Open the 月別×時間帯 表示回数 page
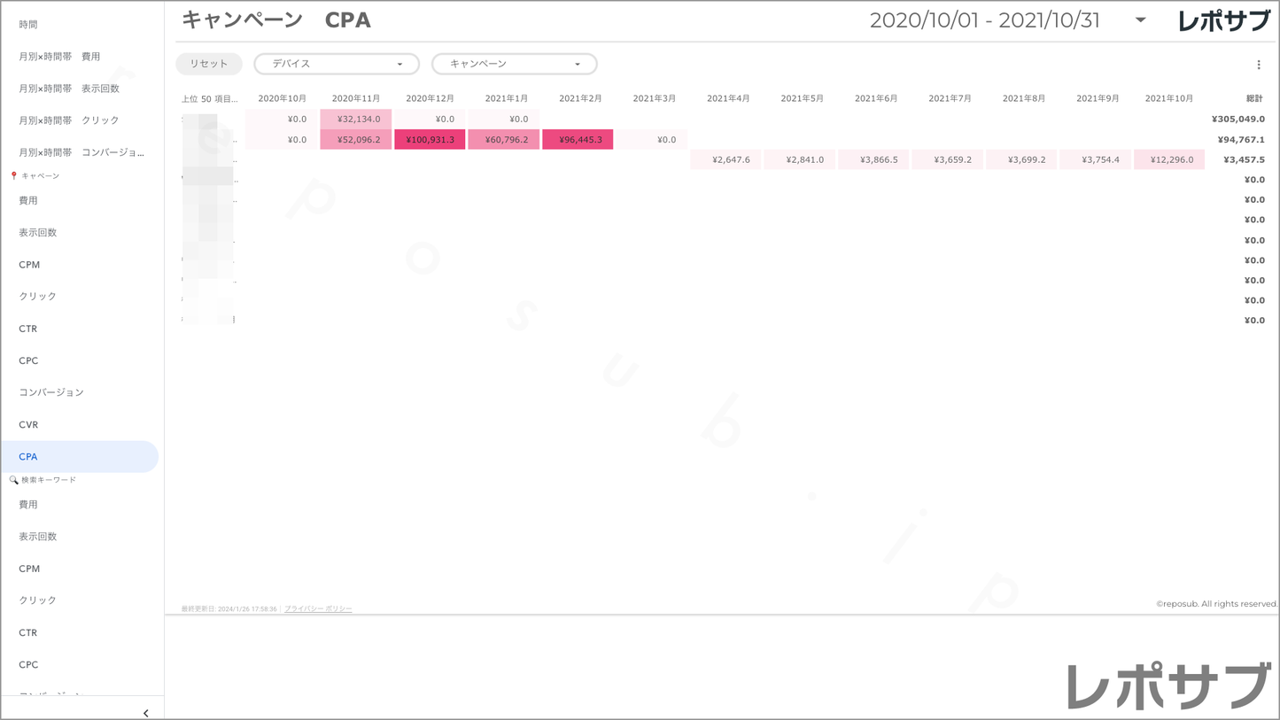 click(x=68, y=89)
